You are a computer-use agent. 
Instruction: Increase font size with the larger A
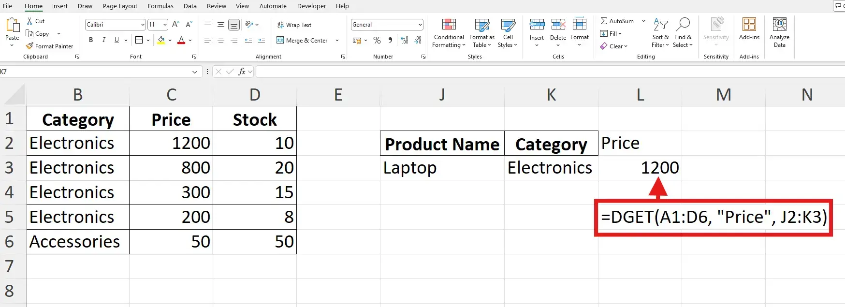(x=175, y=25)
